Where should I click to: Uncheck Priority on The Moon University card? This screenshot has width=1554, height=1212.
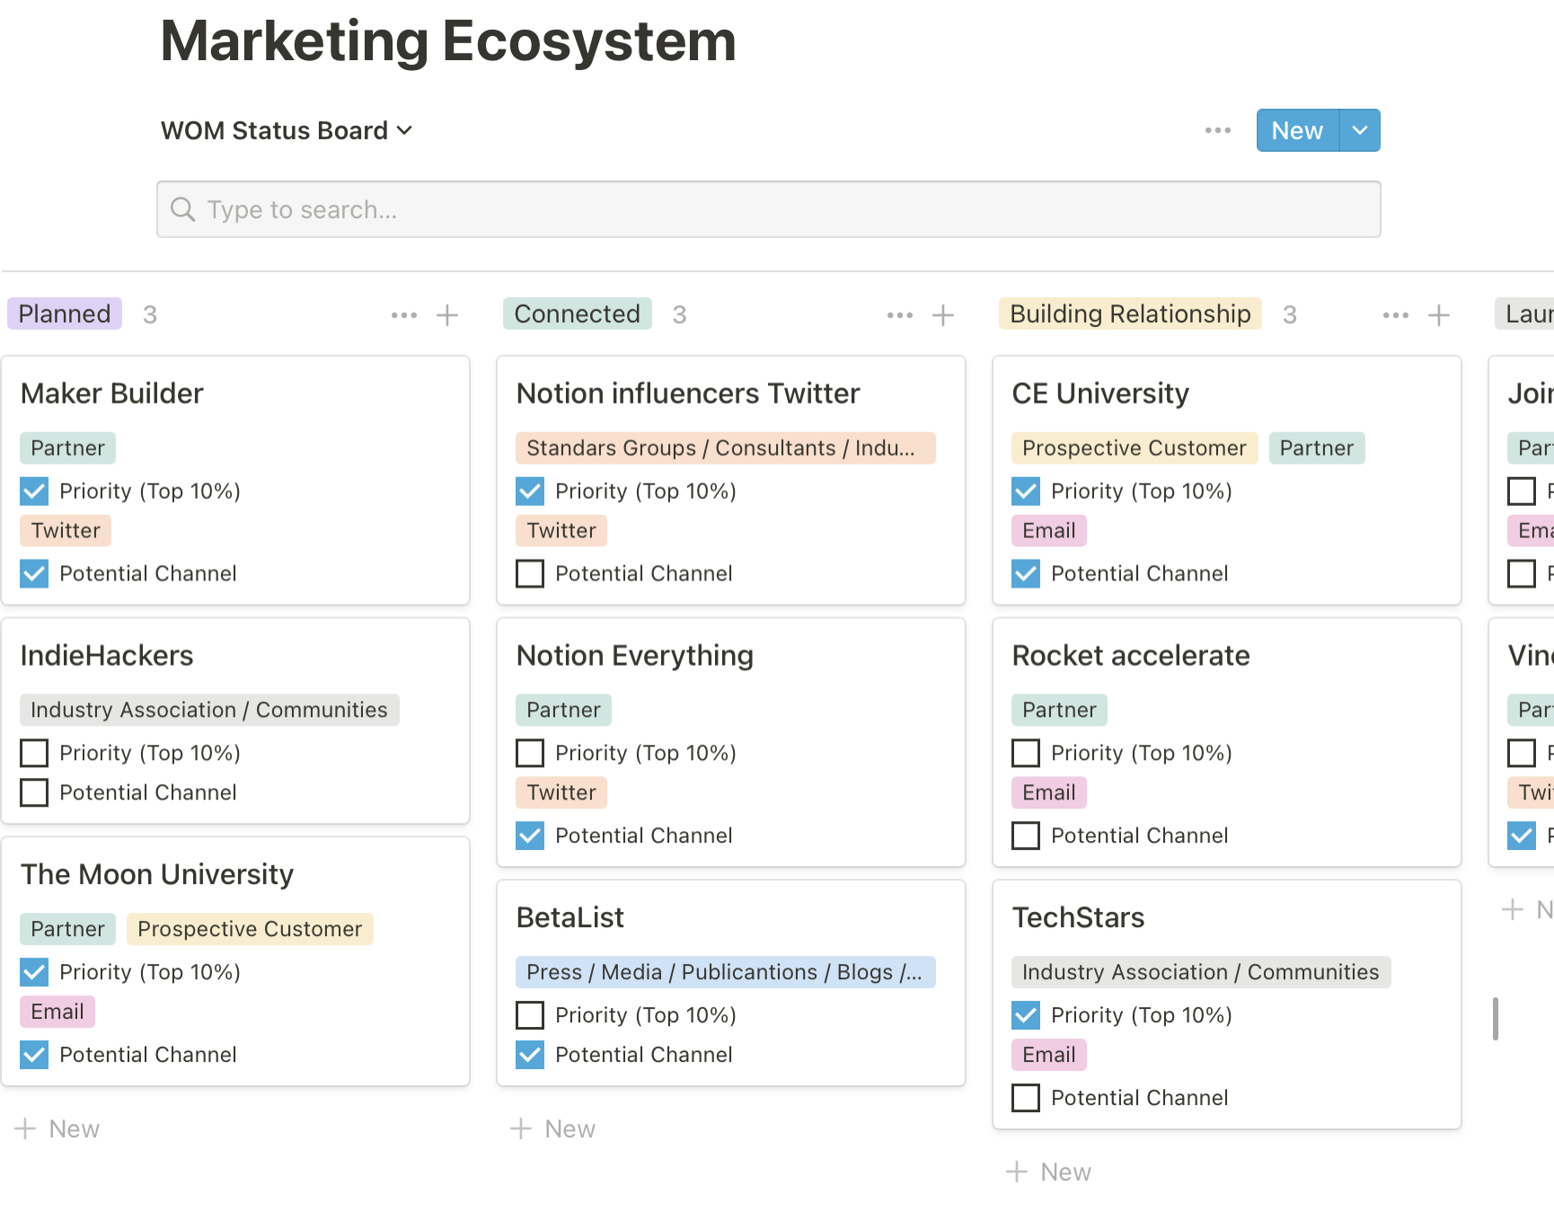[34, 972]
